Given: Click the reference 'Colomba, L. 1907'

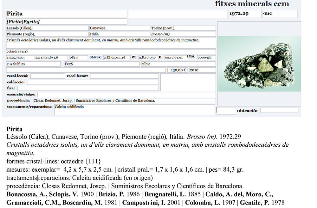Looking at the screenshot, I should click(x=210, y=203).
